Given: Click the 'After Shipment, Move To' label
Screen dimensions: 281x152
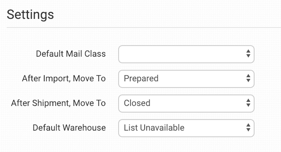Looking at the screenshot, I should tap(58, 103).
